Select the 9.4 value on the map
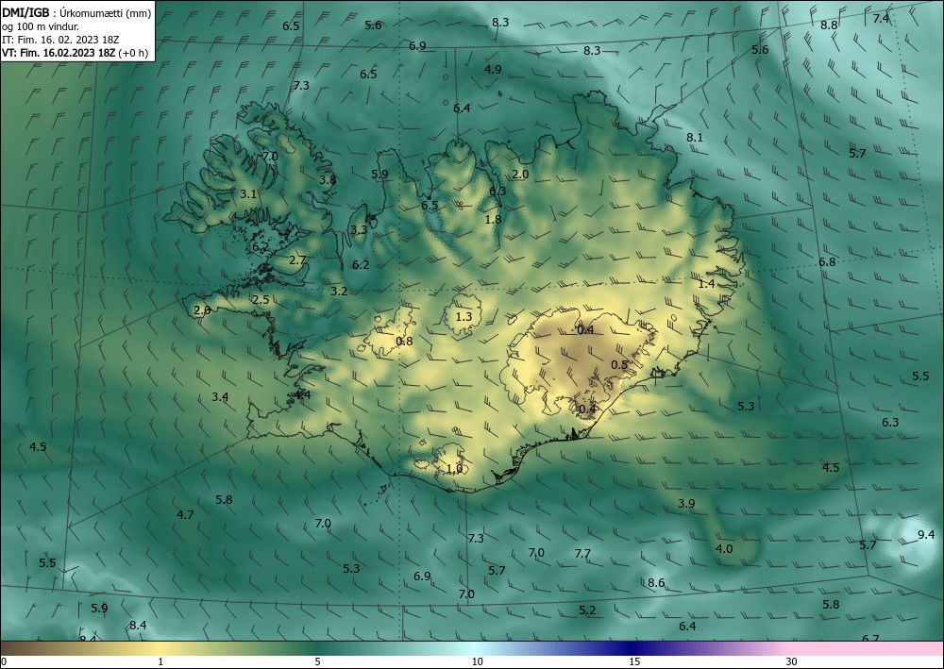Viewport: 944px width, 669px height. (926, 535)
